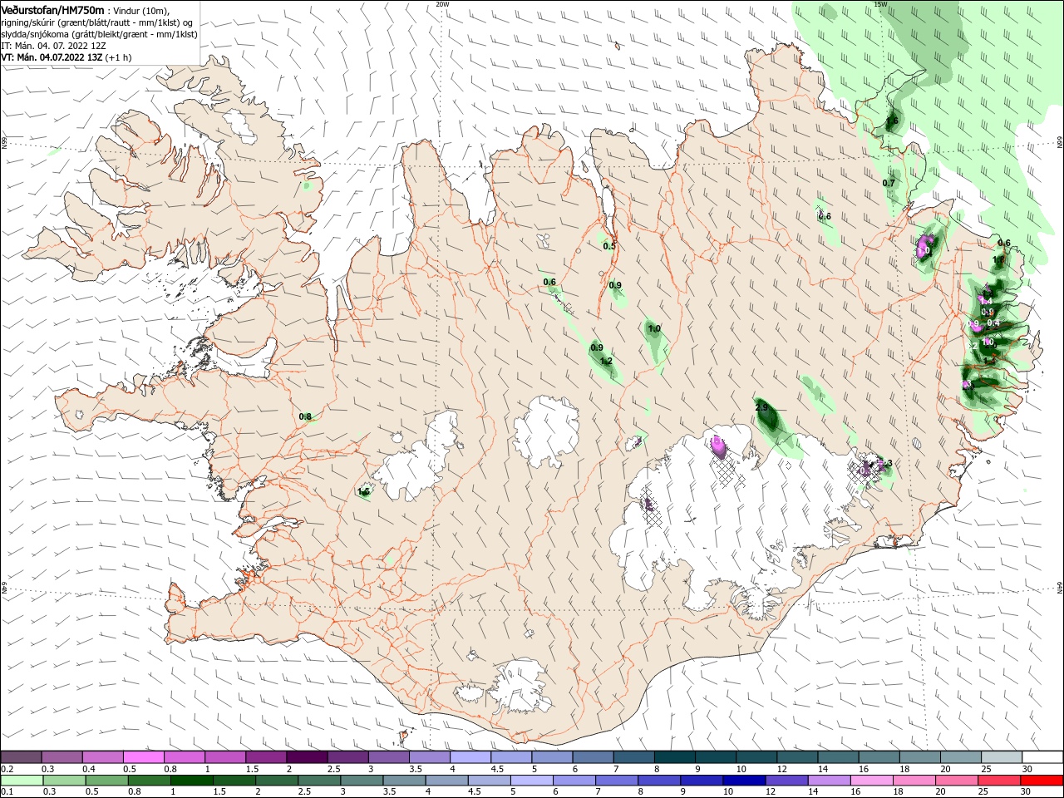
Task: Select the palest green swatch between 0.1 and 0.3
Action: [x=22, y=781]
